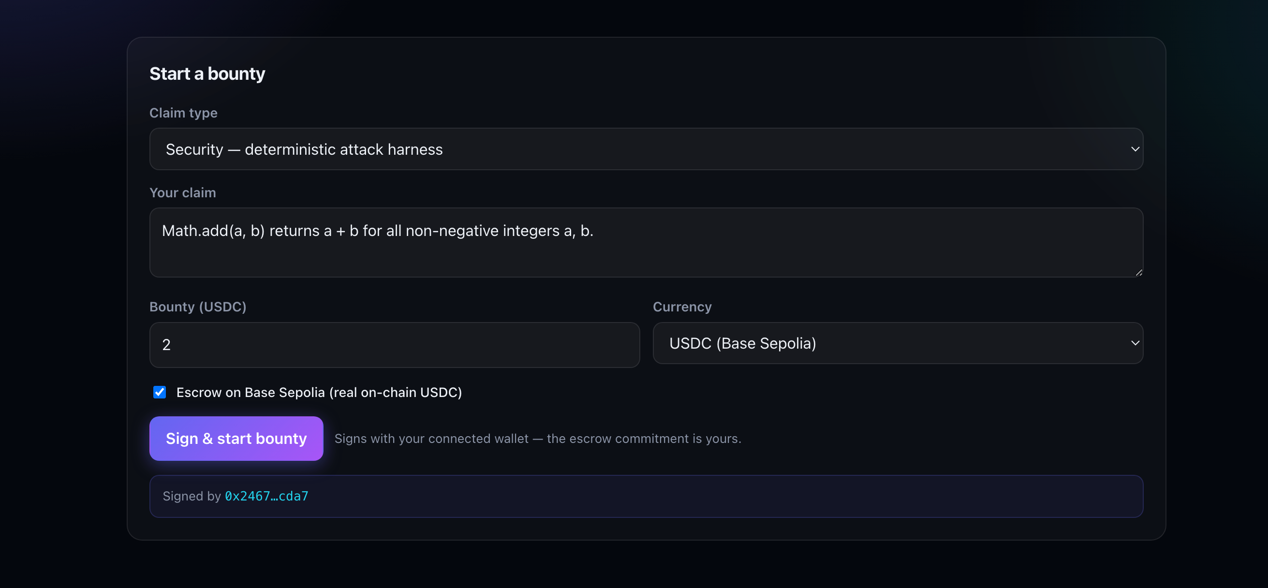Click the Bounty (USDC) label
This screenshot has height=588, width=1268.
pyautogui.click(x=198, y=307)
